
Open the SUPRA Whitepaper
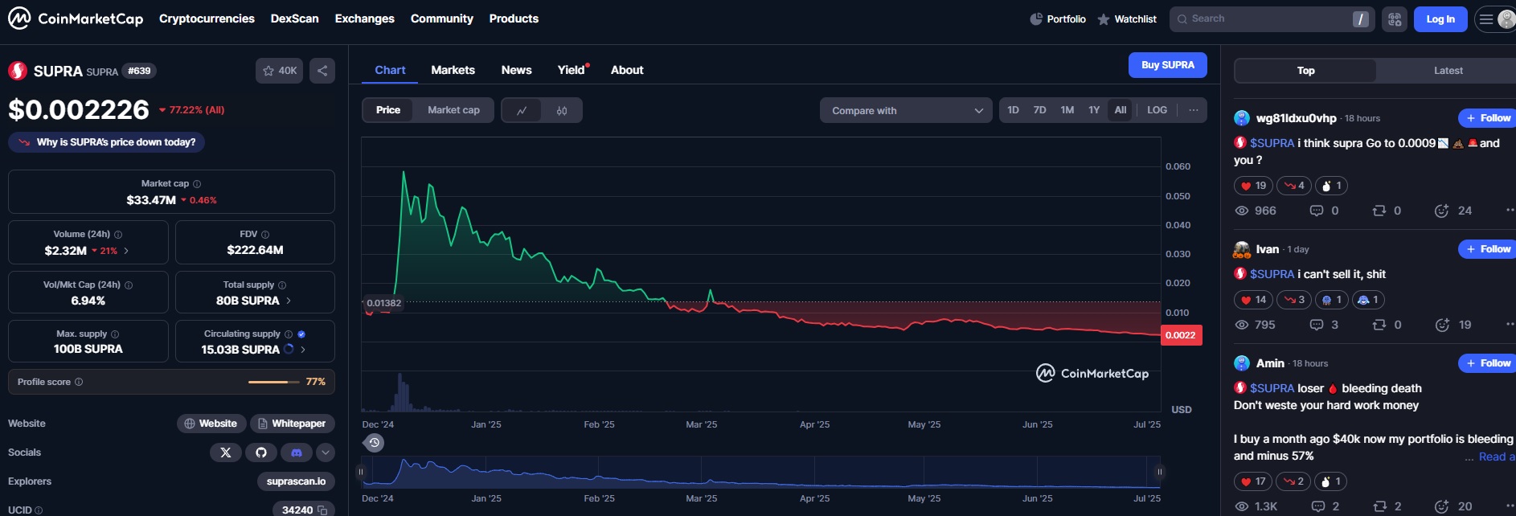coord(293,424)
